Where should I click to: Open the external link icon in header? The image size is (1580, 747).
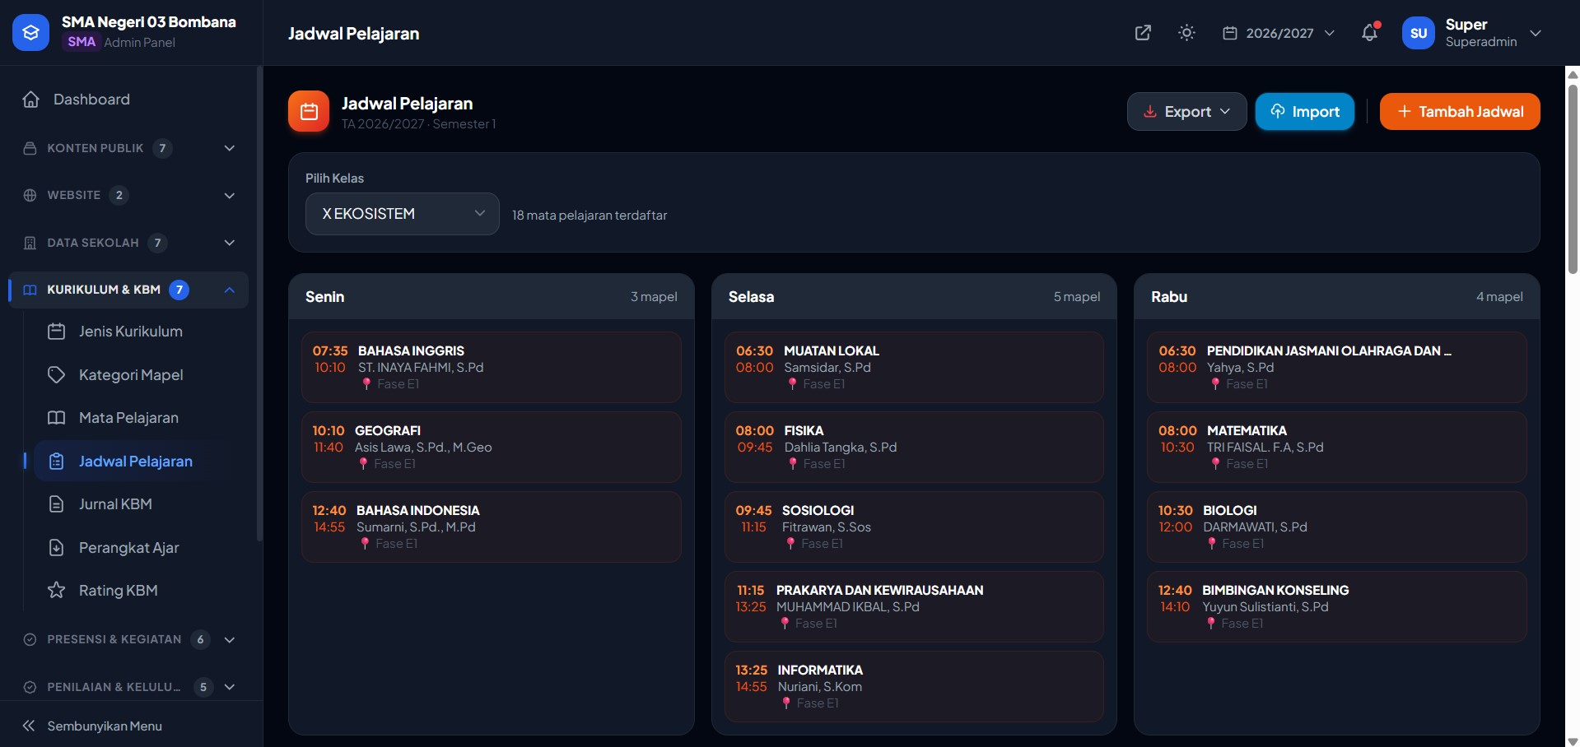(1143, 33)
